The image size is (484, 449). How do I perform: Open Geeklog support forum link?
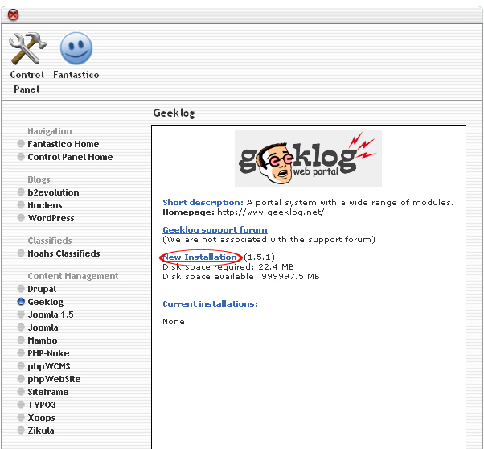(x=215, y=230)
